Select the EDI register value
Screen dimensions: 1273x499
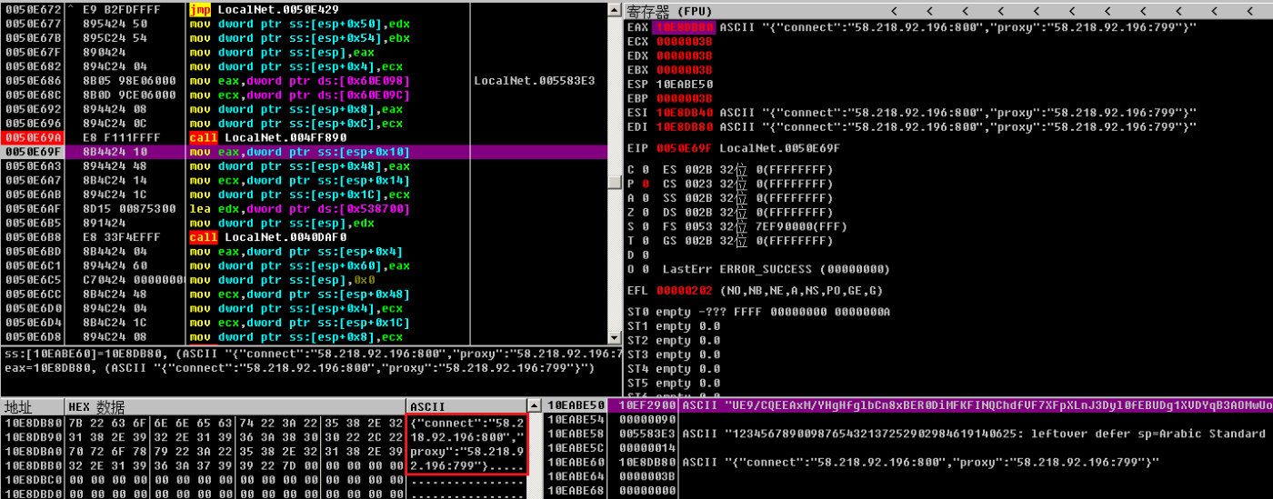(684, 127)
